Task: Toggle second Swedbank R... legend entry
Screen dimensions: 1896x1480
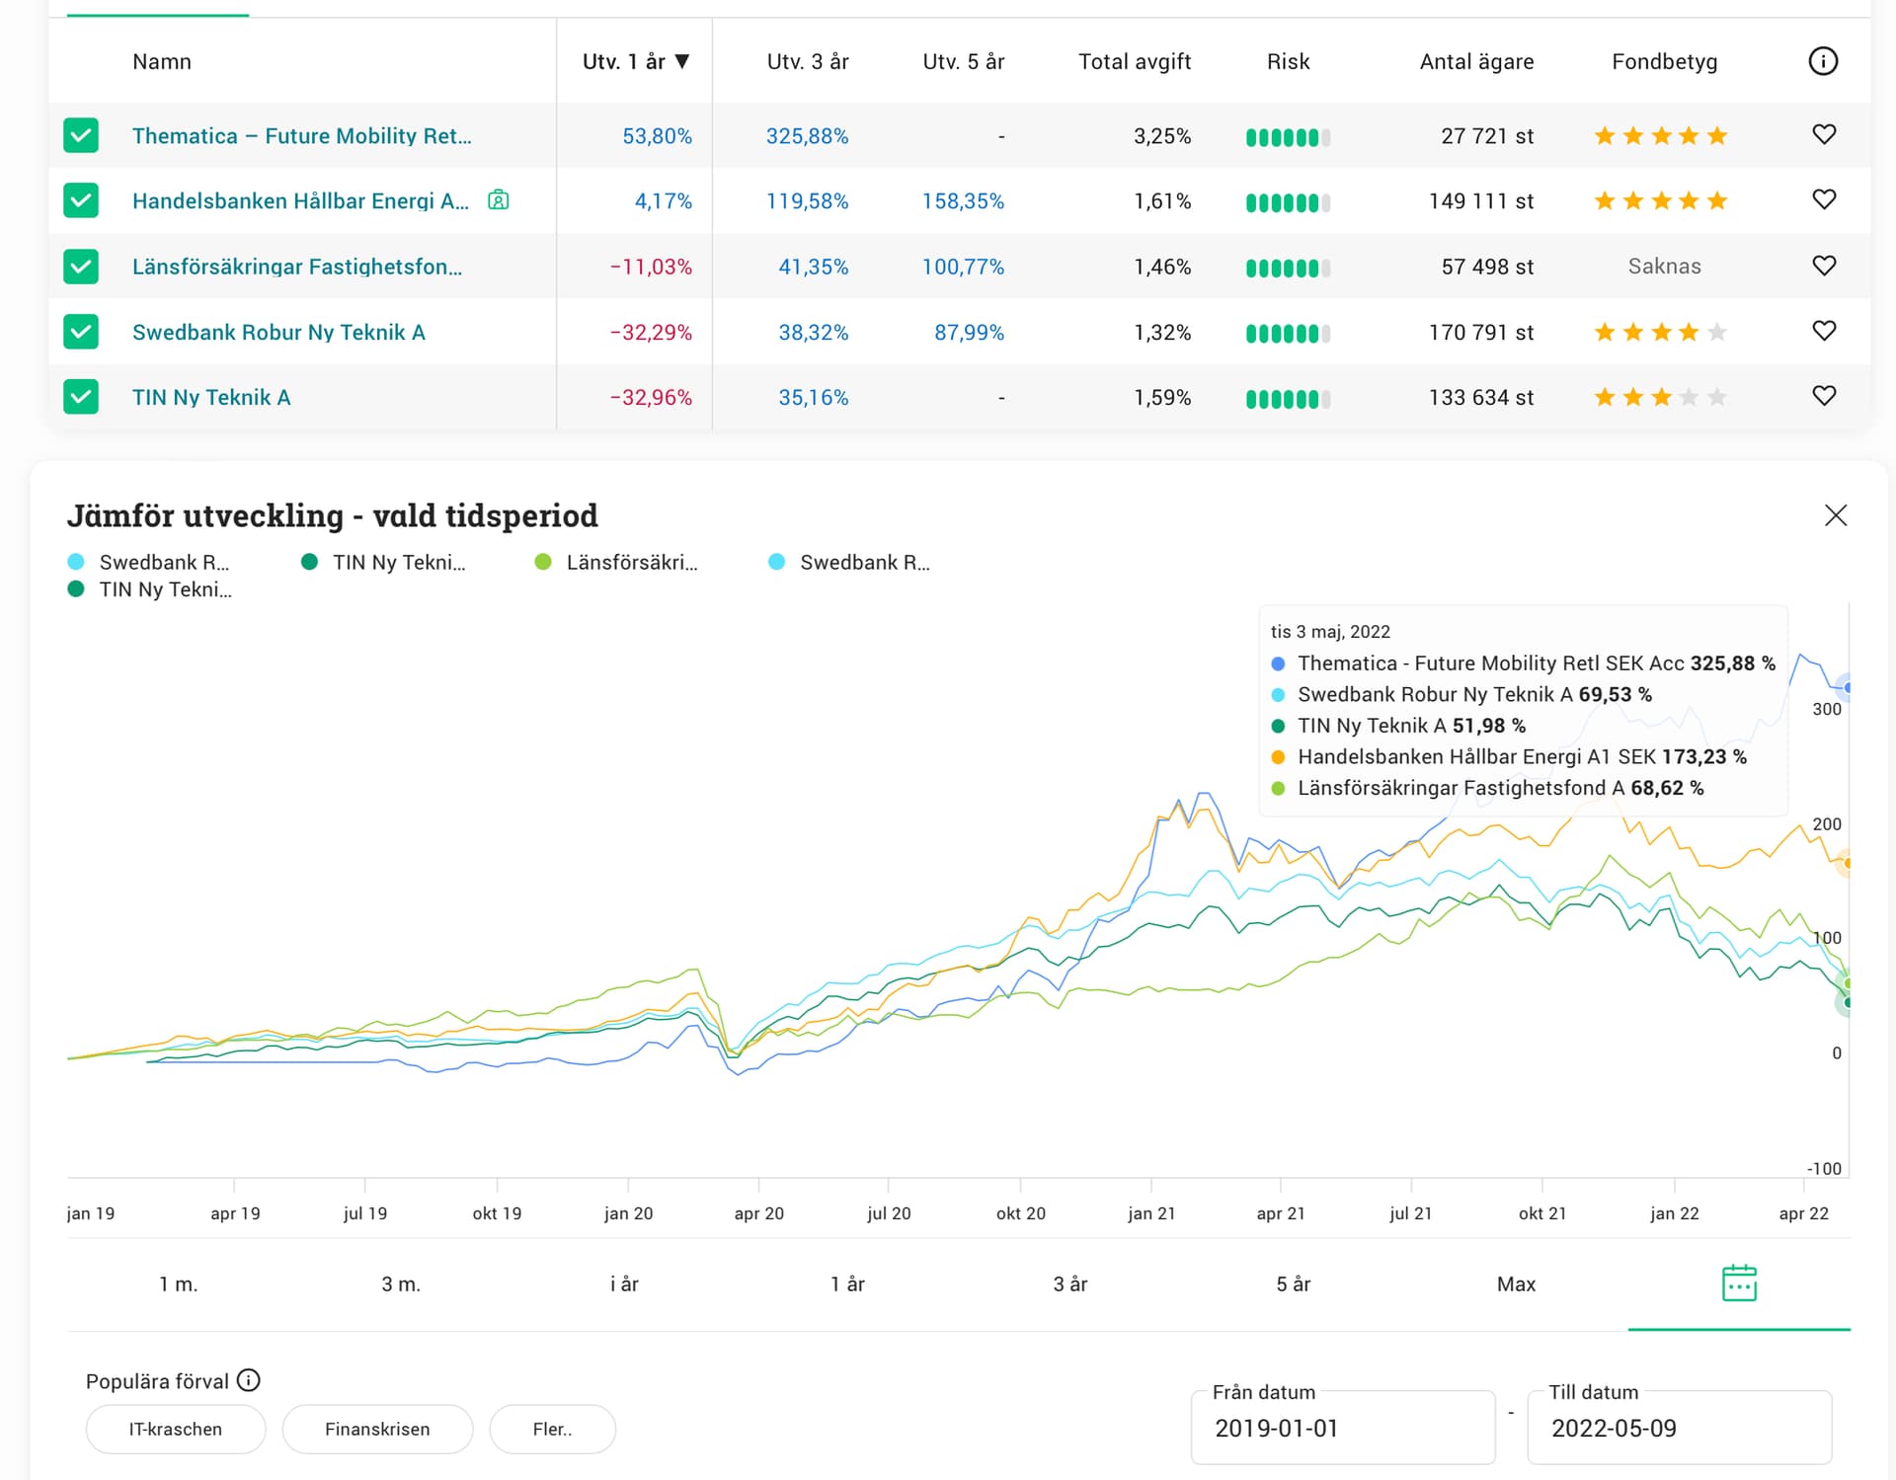Action: (850, 562)
